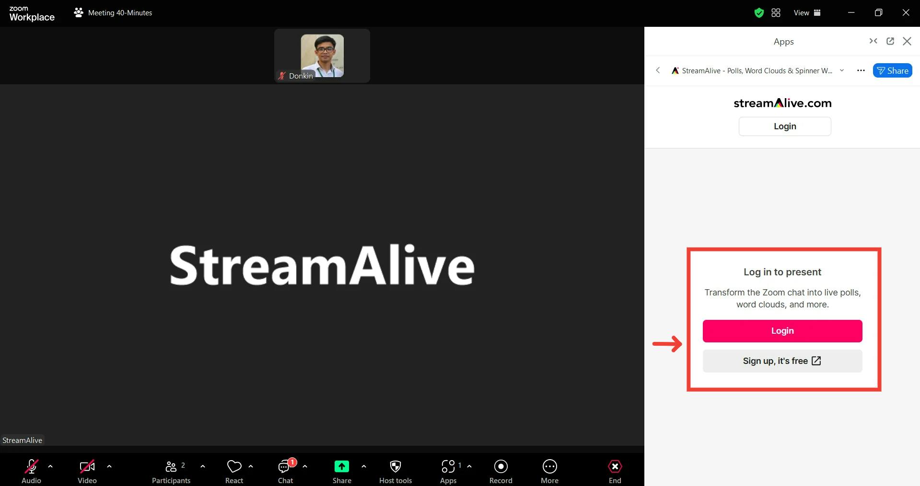This screenshot has width=920, height=486.
Task: Click the streamAlive.com logo
Action: (782, 103)
